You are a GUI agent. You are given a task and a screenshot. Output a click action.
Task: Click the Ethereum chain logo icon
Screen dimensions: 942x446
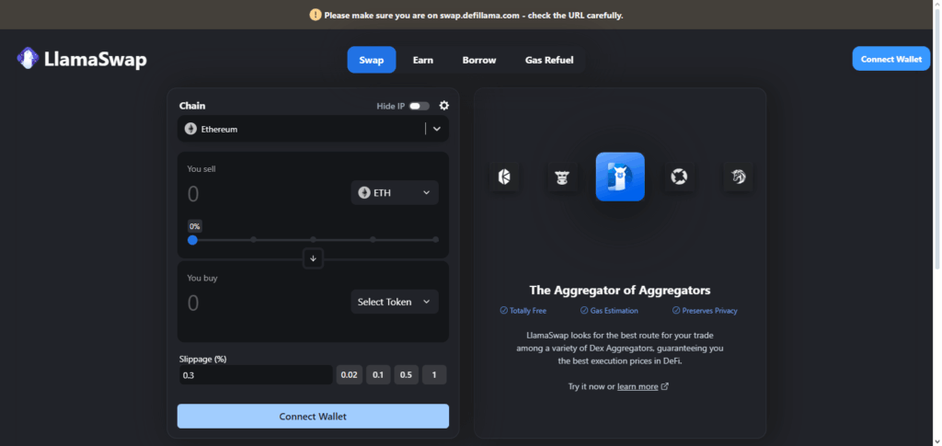[x=190, y=129]
